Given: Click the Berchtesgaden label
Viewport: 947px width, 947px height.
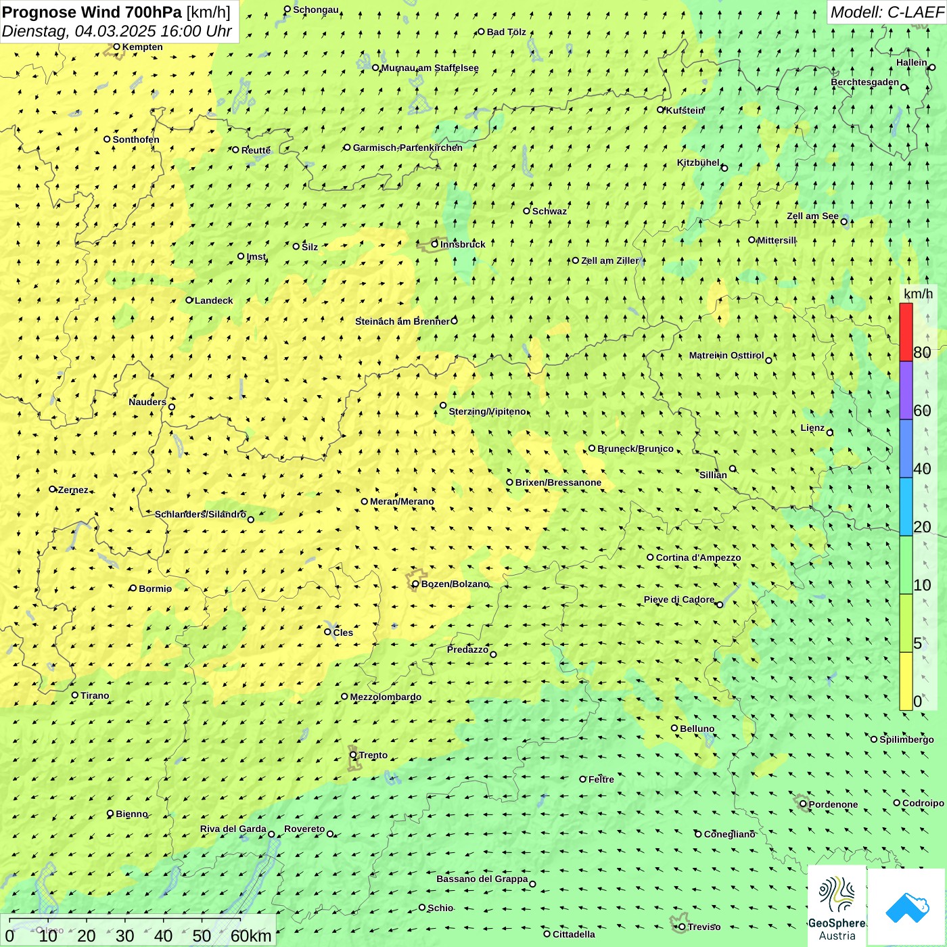Looking at the screenshot, I should point(865,83).
